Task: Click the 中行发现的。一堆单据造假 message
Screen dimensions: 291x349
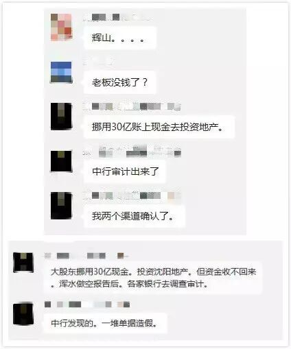Action: click(105, 323)
